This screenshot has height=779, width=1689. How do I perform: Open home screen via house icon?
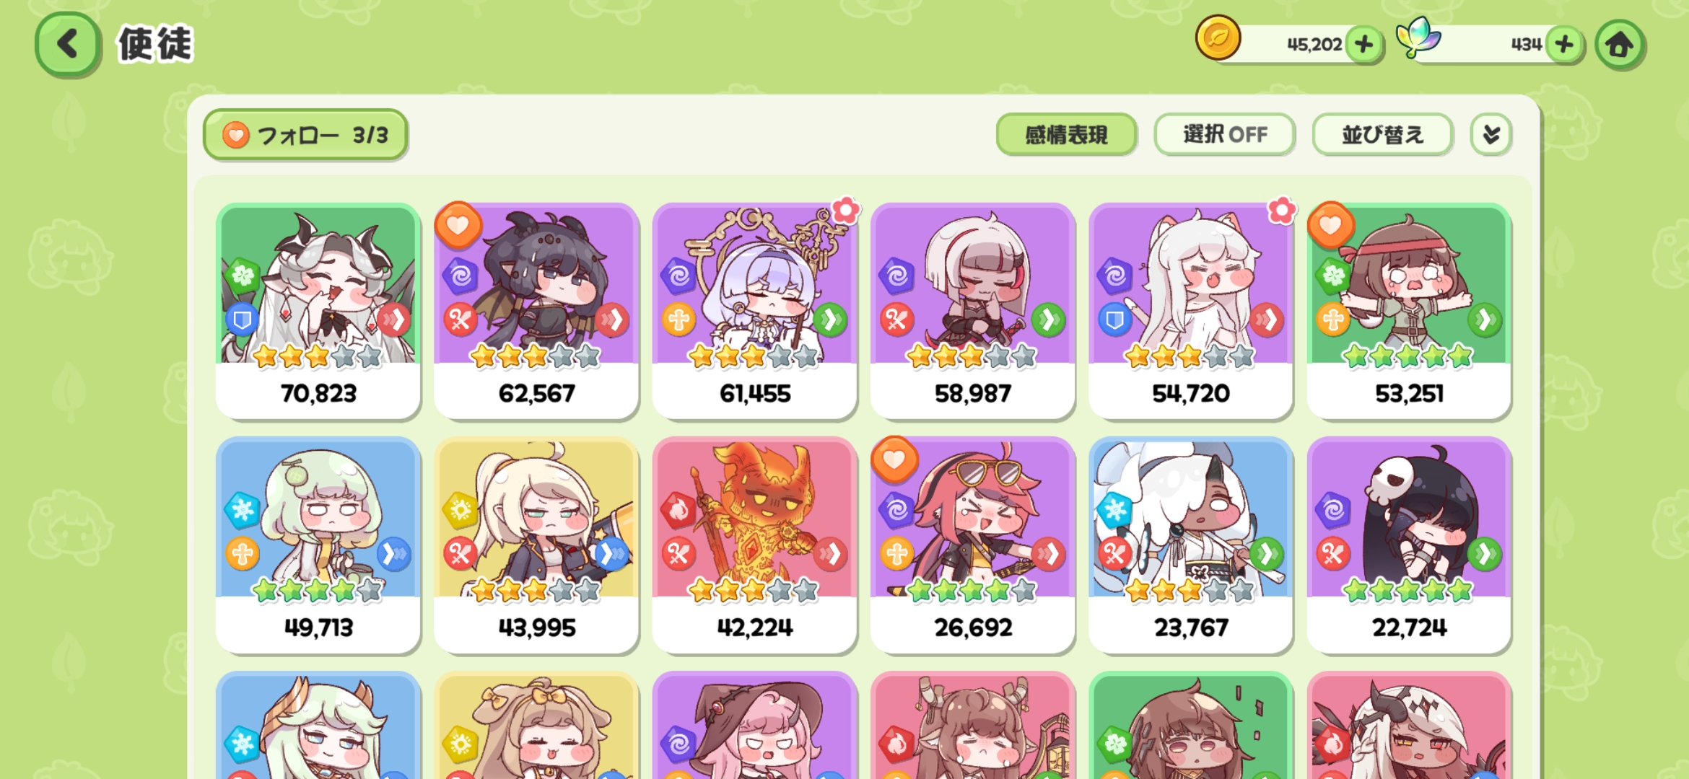click(x=1620, y=45)
